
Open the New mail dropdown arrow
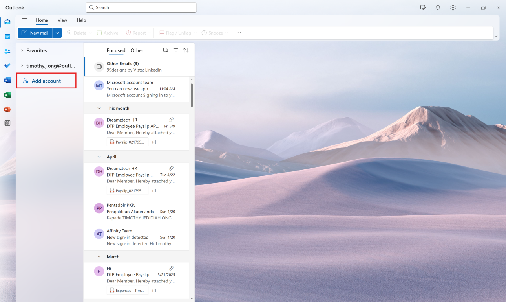tap(57, 33)
